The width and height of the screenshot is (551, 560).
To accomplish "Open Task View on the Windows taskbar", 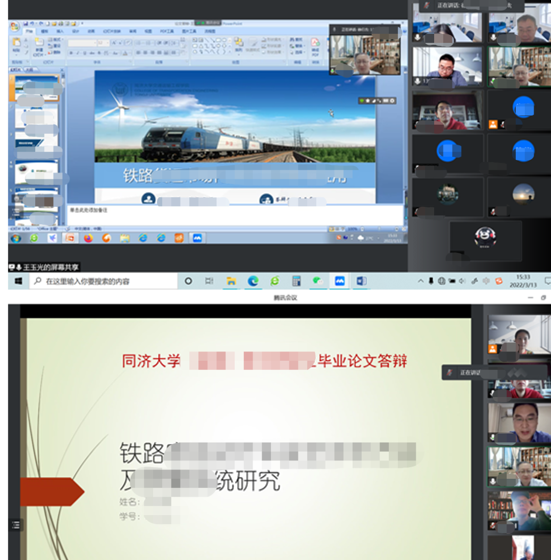I will point(209,281).
